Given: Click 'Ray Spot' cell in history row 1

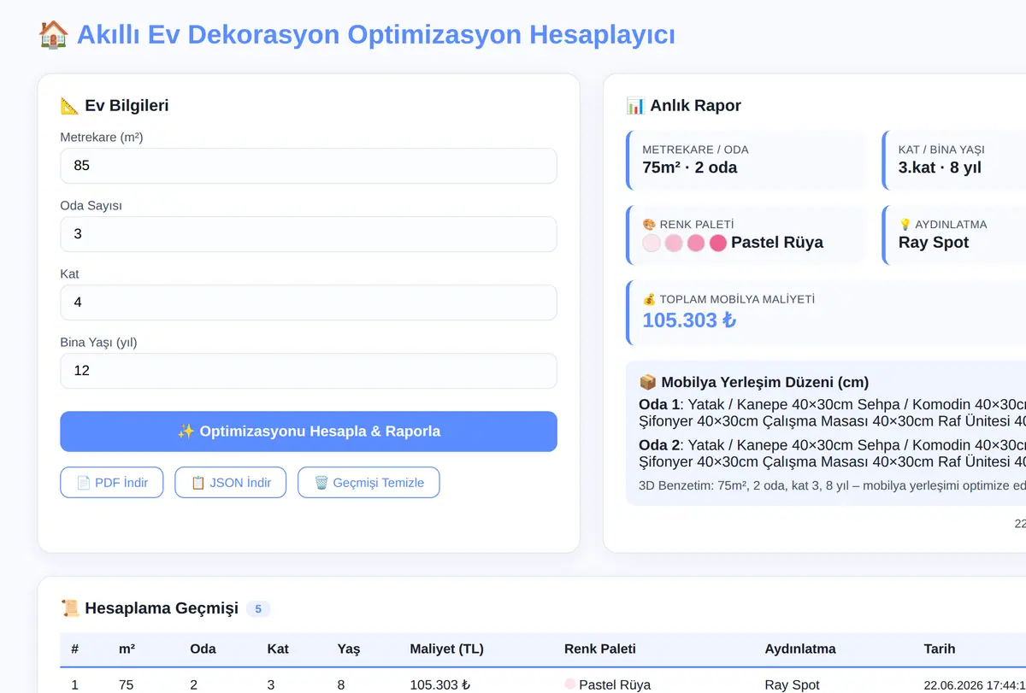Looking at the screenshot, I should coord(792,684).
